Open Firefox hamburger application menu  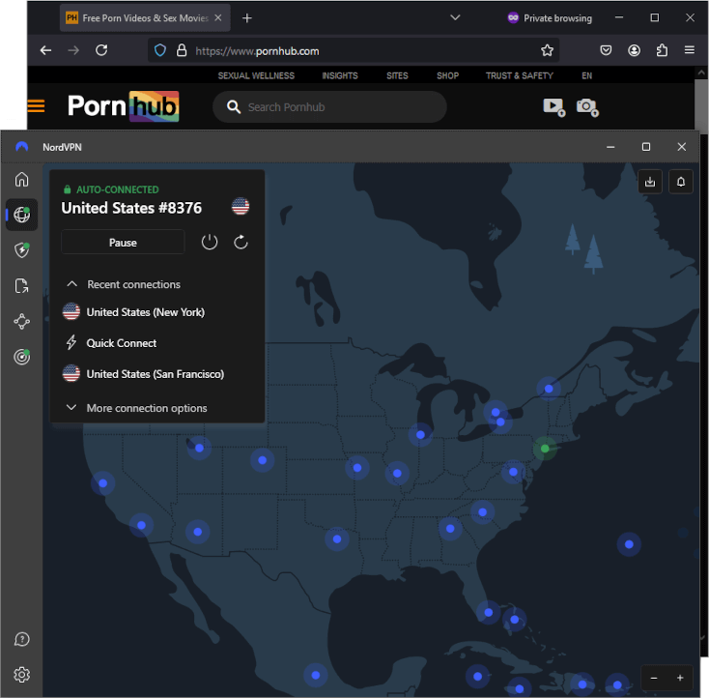[690, 50]
